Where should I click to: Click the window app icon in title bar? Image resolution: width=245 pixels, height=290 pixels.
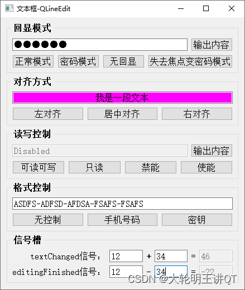[x=9, y=8]
